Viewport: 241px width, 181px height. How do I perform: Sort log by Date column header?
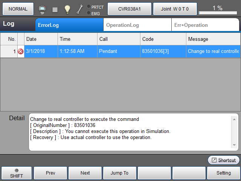(x=41, y=39)
